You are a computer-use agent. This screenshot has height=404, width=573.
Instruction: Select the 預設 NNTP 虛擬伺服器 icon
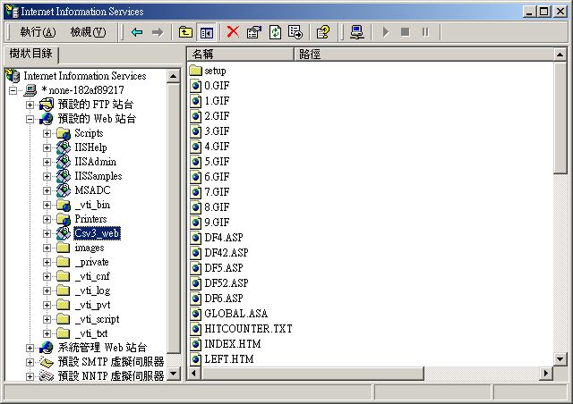pos(47,375)
